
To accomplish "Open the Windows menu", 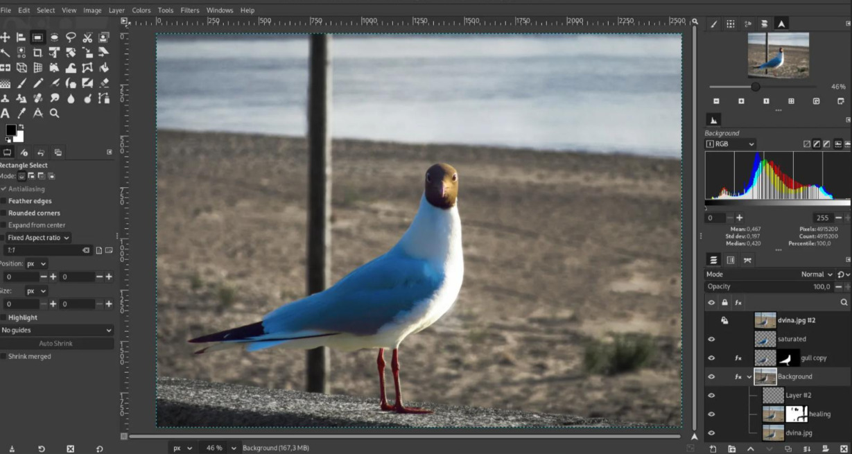I will click(x=220, y=10).
